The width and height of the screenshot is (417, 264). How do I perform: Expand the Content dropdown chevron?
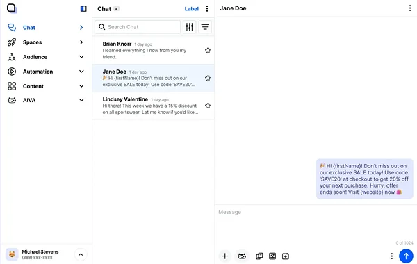[81, 86]
